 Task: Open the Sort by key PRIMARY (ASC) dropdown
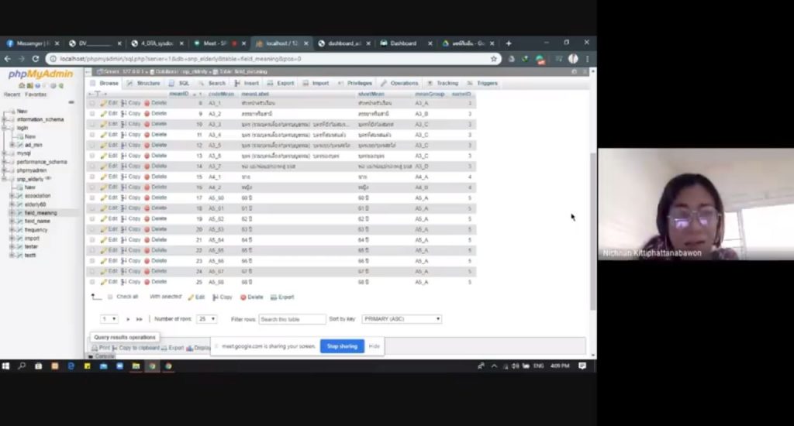click(401, 319)
